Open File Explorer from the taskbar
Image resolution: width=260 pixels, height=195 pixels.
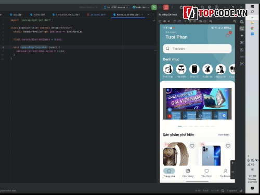coord(252,23)
